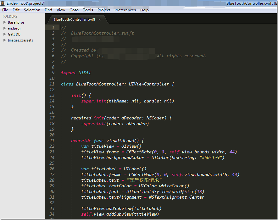This screenshot has height=220, width=278.
Task: Click 'All rights reserved.' comment text
Action: [181, 56]
